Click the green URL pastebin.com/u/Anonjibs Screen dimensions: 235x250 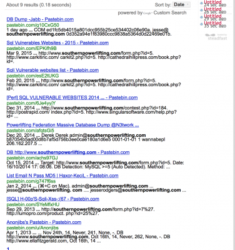pos(32,228)
